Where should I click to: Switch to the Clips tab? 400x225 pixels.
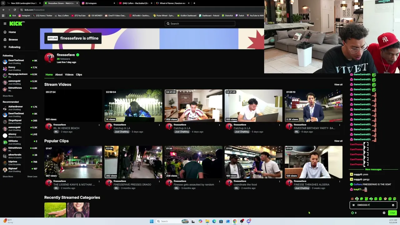[x=79, y=75]
